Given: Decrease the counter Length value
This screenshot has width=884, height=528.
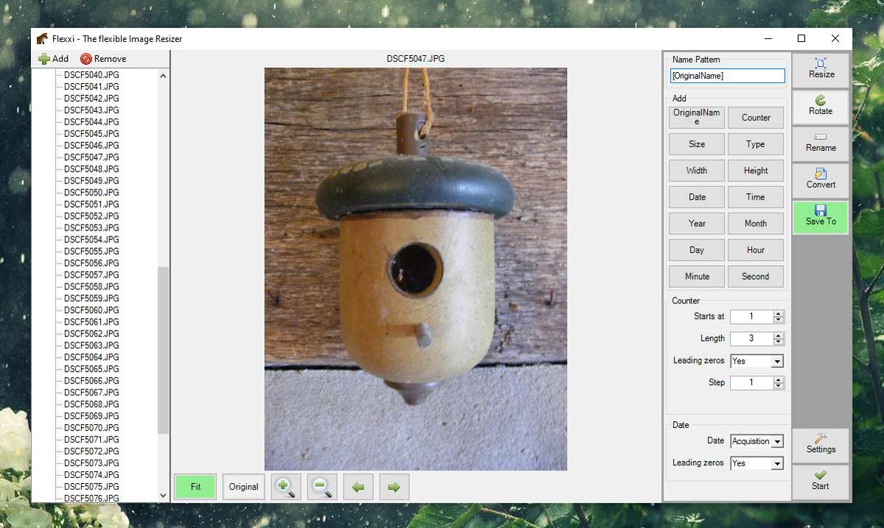Looking at the screenshot, I should (x=779, y=342).
